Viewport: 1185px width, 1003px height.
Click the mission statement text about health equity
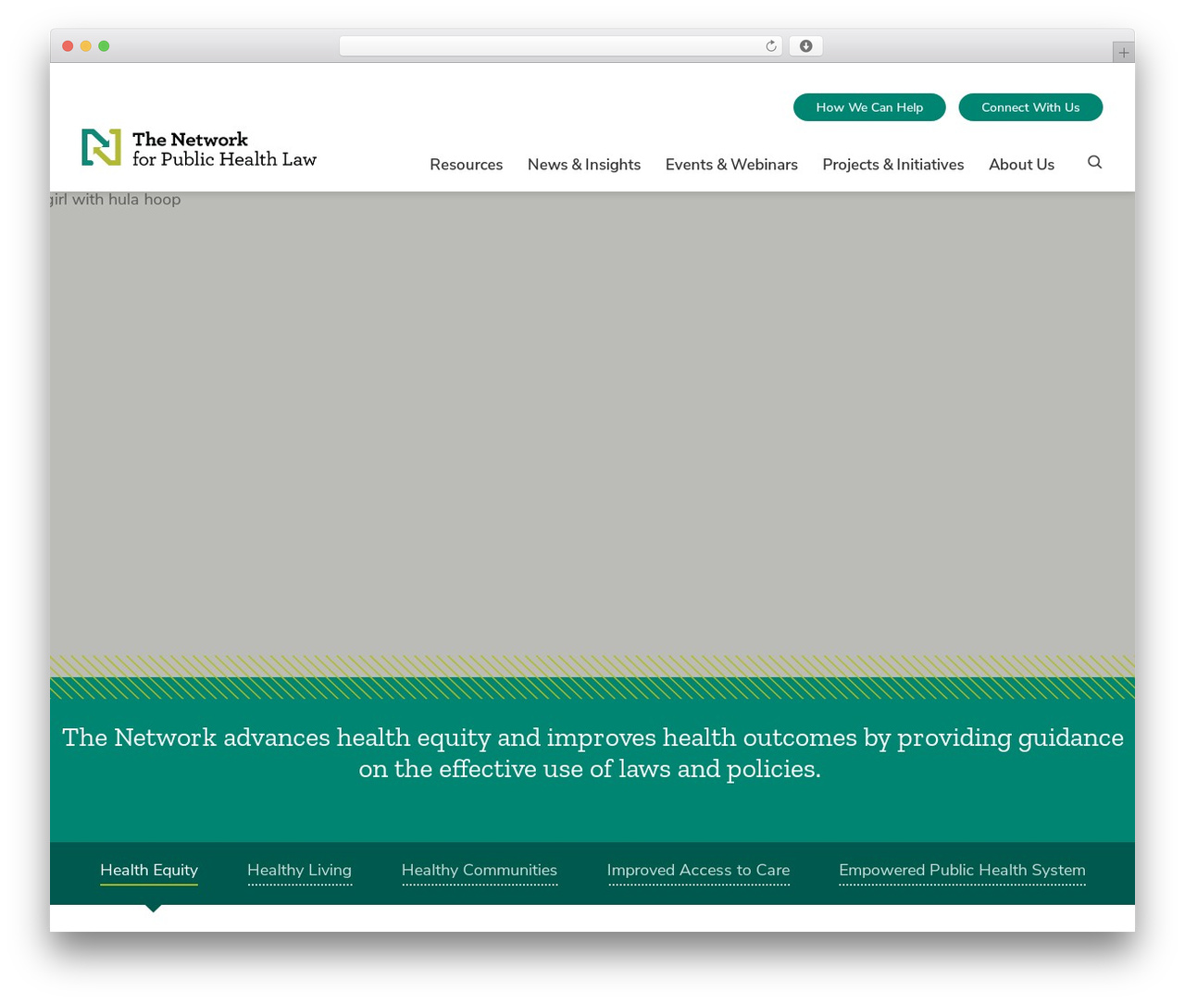(592, 753)
